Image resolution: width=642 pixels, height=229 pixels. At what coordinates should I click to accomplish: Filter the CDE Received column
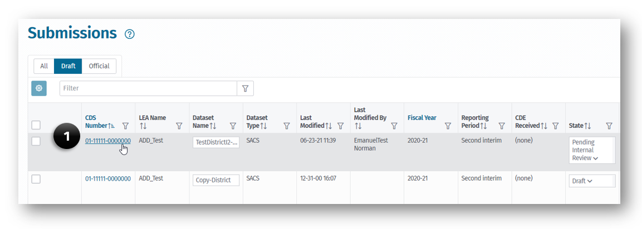[556, 126]
